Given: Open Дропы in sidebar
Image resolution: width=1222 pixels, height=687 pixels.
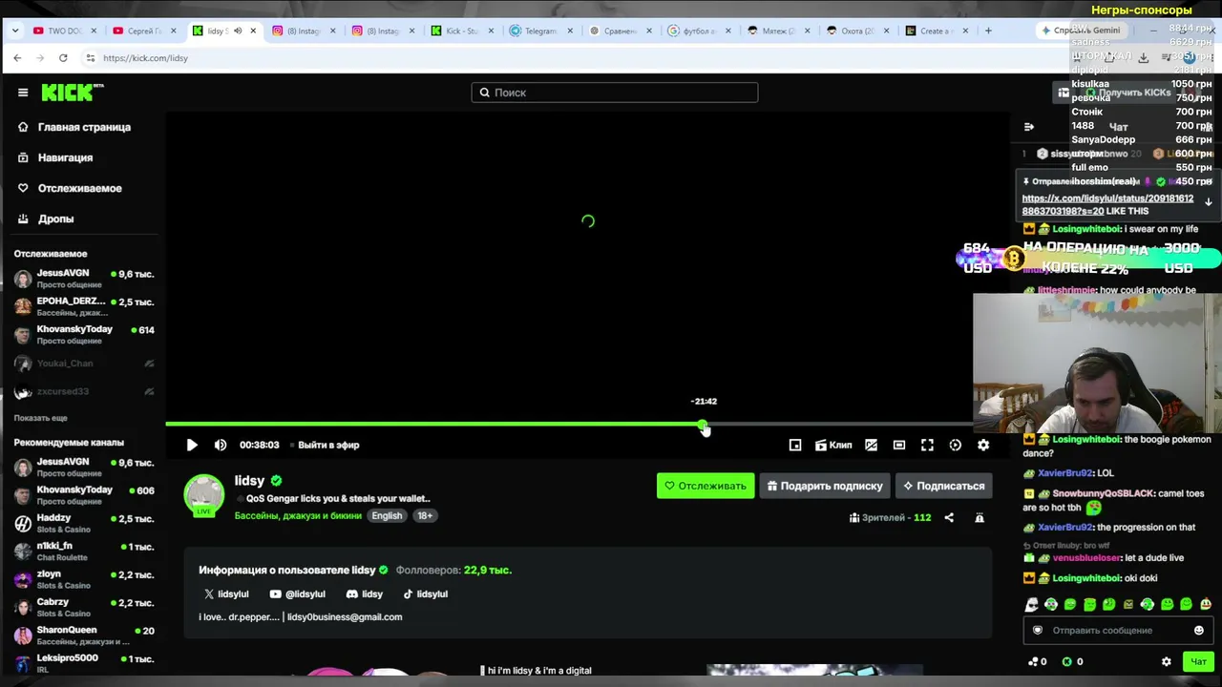Looking at the screenshot, I should pyautogui.click(x=46, y=219).
